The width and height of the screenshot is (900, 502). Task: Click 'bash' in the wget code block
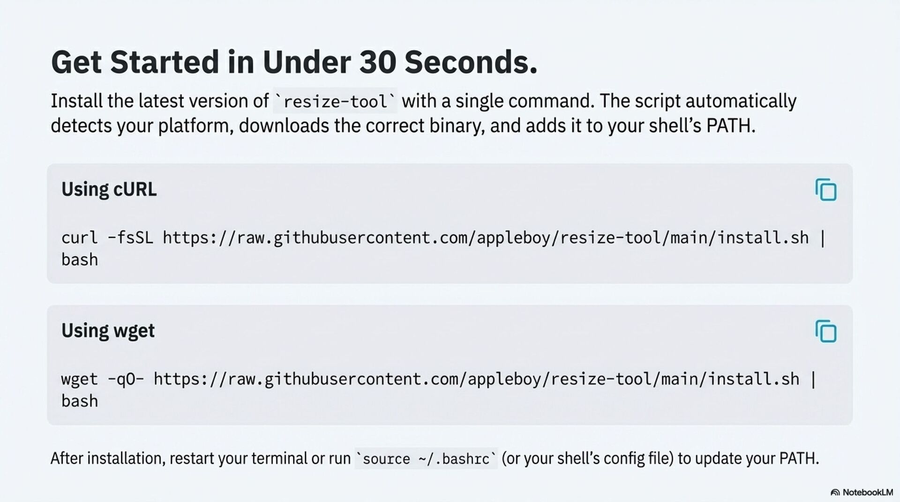tap(80, 401)
